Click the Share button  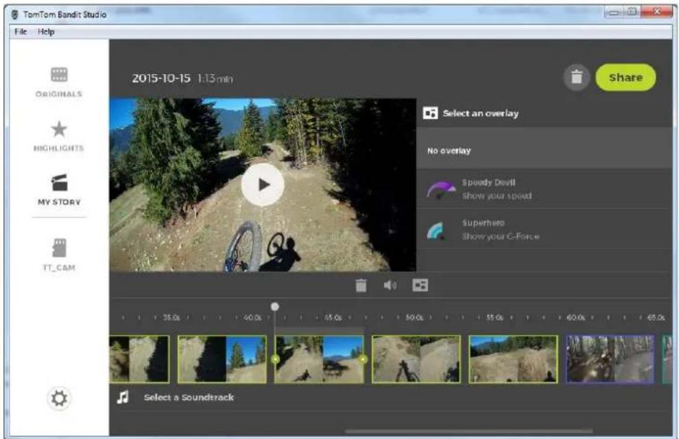626,78
